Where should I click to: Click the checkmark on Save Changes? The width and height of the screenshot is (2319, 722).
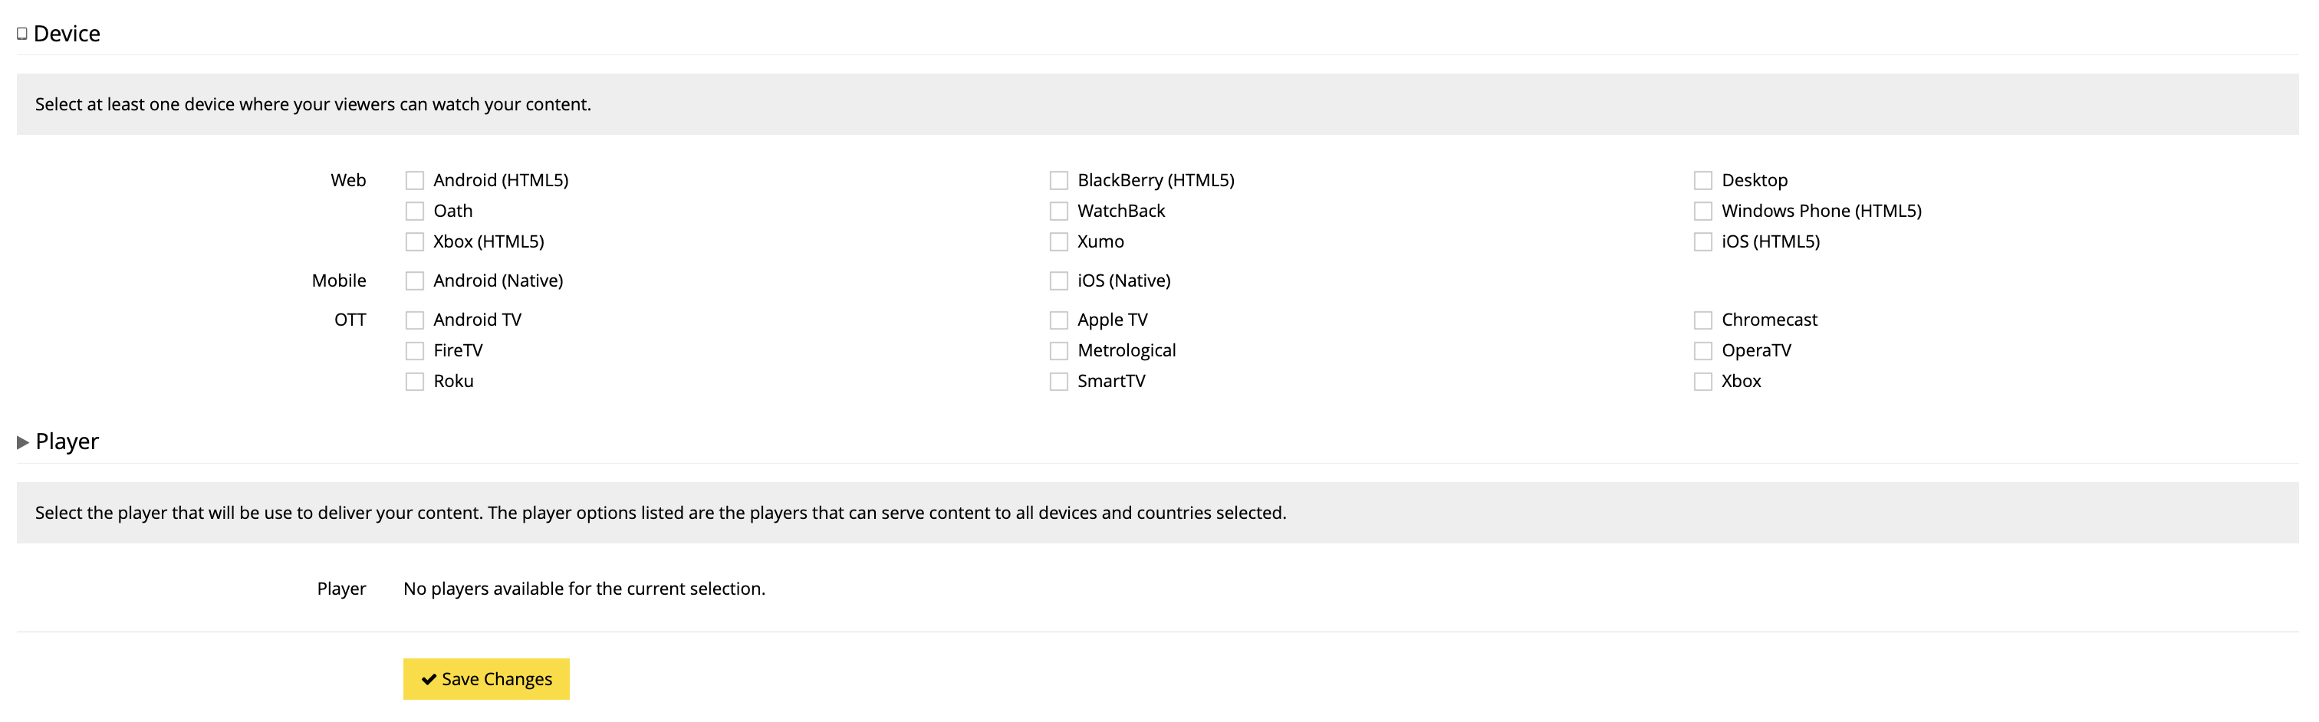pyautogui.click(x=429, y=680)
